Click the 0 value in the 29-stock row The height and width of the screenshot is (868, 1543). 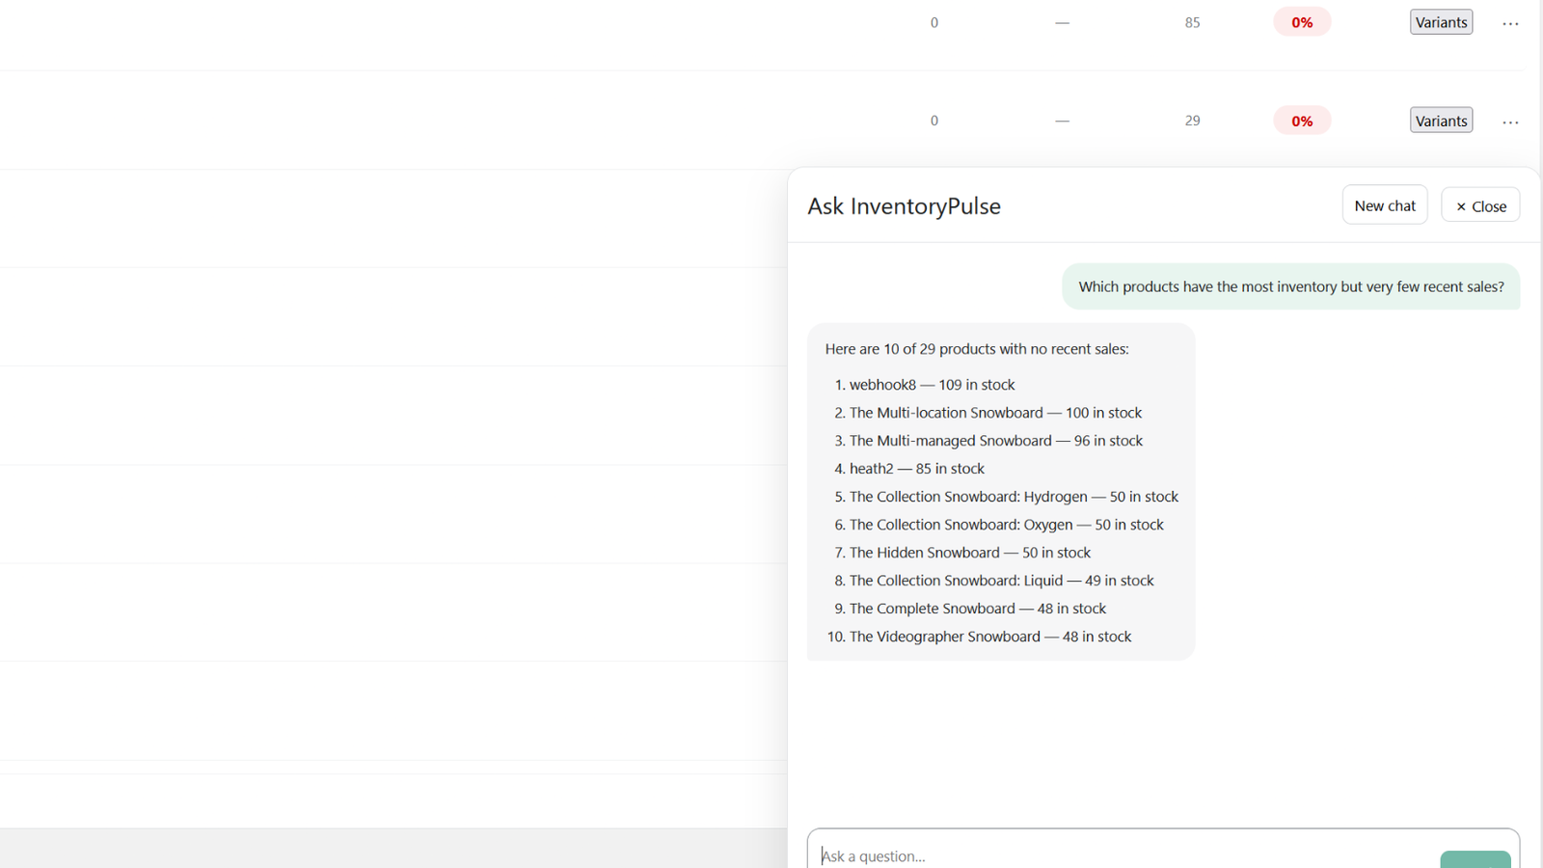click(x=934, y=121)
